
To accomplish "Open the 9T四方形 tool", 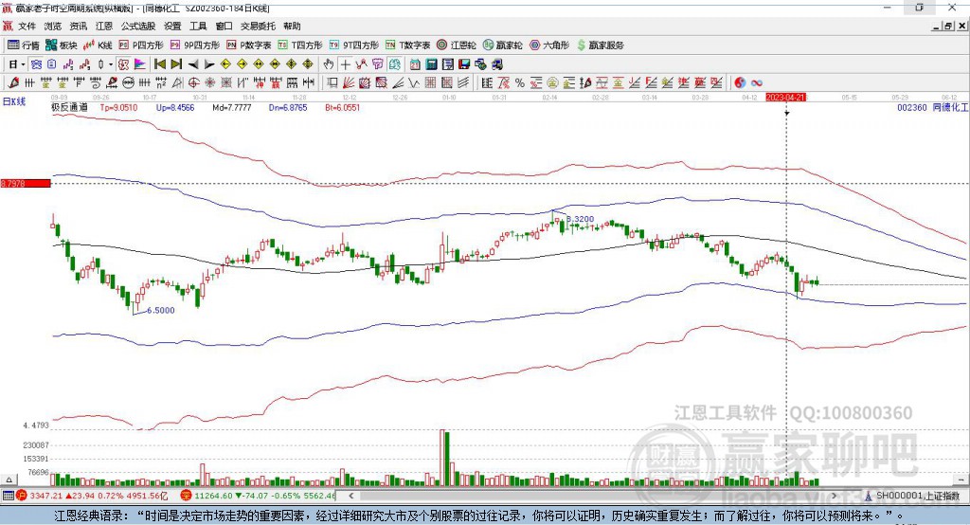I will click(354, 45).
